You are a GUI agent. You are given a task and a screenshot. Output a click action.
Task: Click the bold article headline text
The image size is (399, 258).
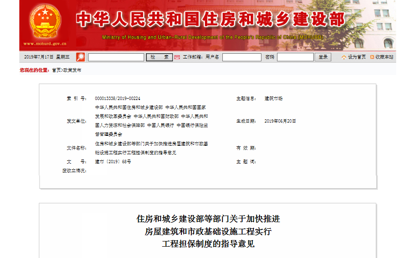point(208,232)
